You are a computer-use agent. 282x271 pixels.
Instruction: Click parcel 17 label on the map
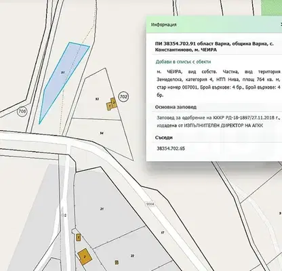pyautogui.click(x=162, y=232)
